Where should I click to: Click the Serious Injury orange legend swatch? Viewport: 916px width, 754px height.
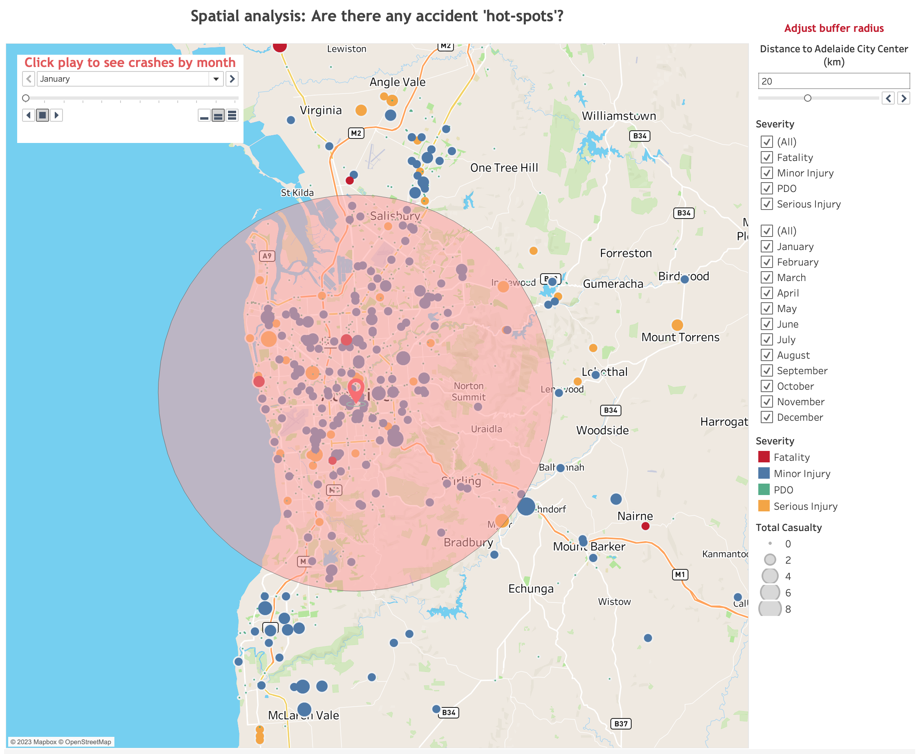tap(764, 506)
